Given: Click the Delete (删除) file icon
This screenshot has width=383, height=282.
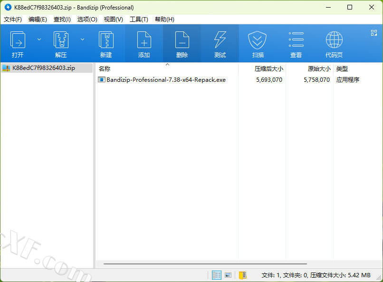Looking at the screenshot, I should pos(182,44).
